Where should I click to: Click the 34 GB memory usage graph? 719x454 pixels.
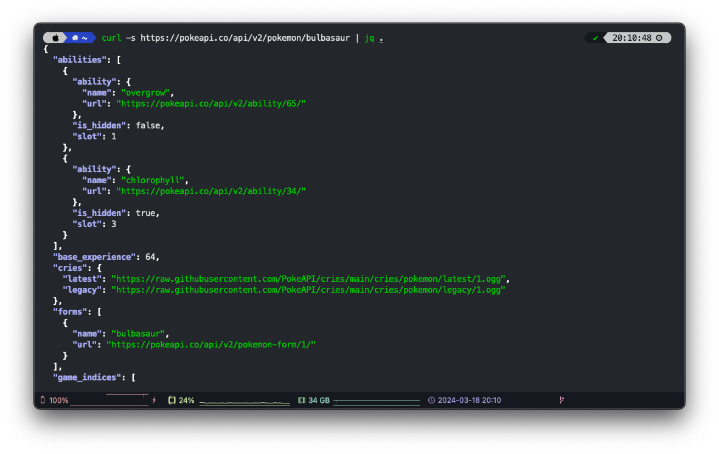point(376,402)
